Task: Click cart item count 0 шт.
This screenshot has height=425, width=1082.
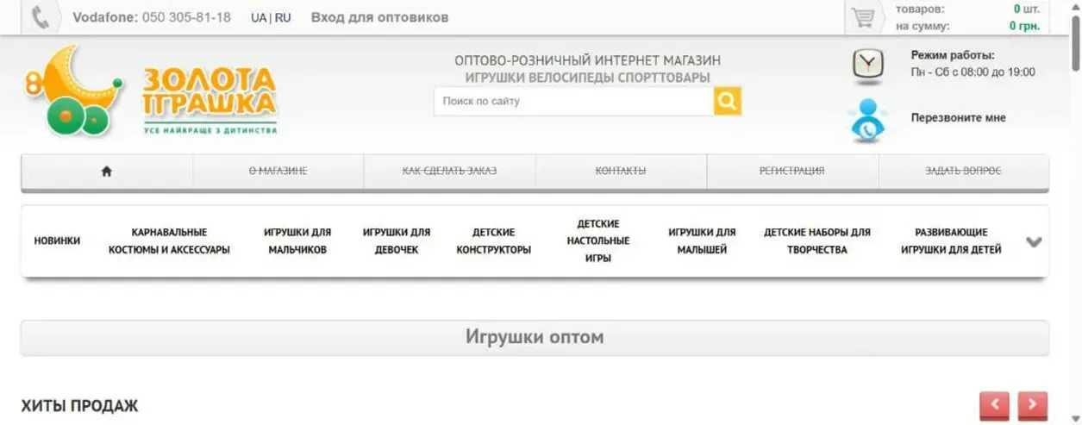Action: 1028,9
